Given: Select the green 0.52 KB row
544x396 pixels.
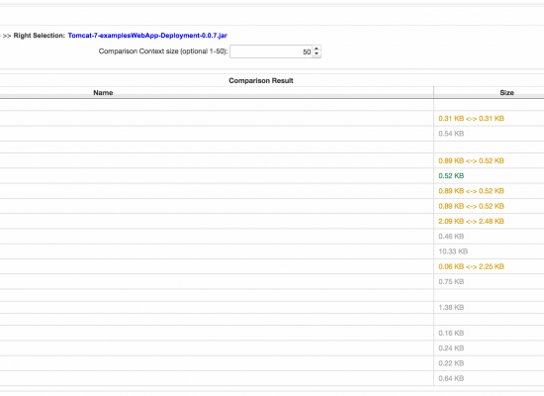Looking at the screenshot, I should click(x=272, y=176).
